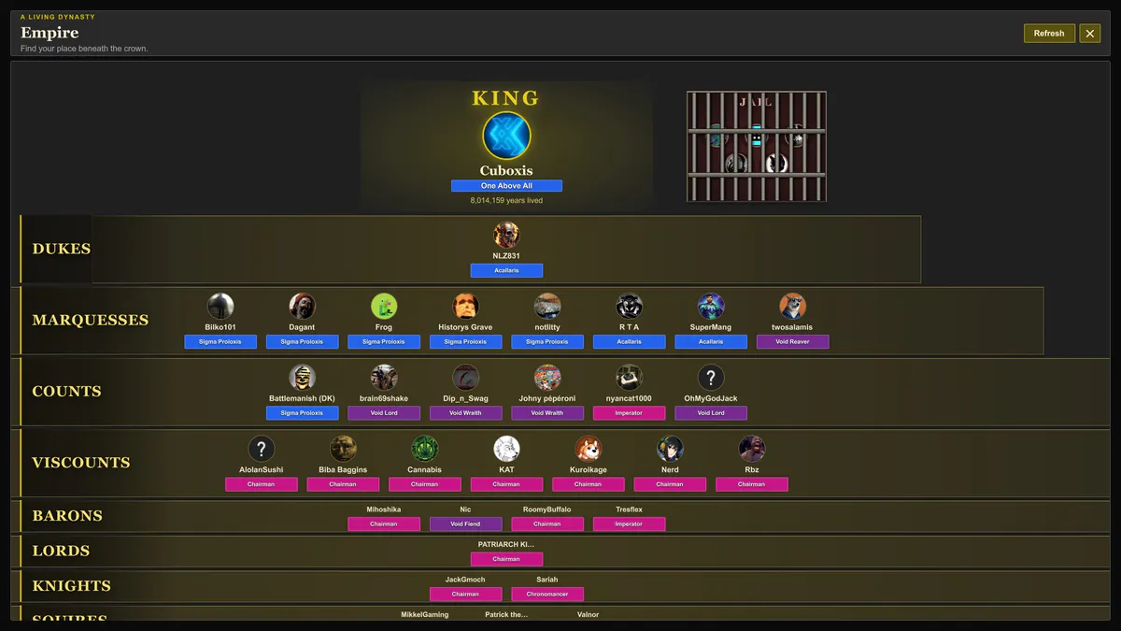Image resolution: width=1121 pixels, height=631 pixels.
Task: Click King Cuboxis's avatar
Action: click(506, 136)
